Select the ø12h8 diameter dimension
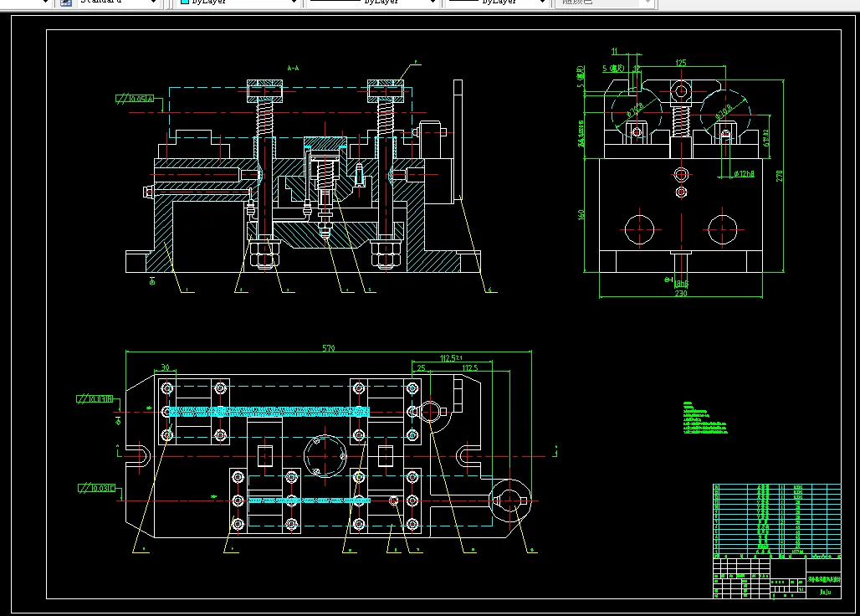The width and height of the screenshot is (860, 616). point(745,173)
